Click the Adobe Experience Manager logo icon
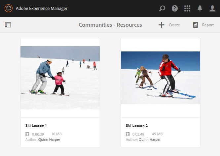 [x=8, y=8]
